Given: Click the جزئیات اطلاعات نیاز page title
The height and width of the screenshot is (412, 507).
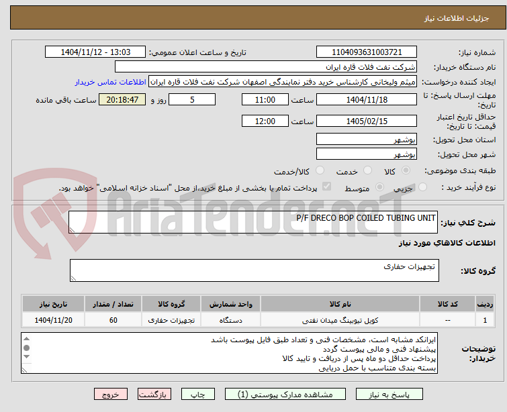Looking at the screenshot, I should pos(457,18).
